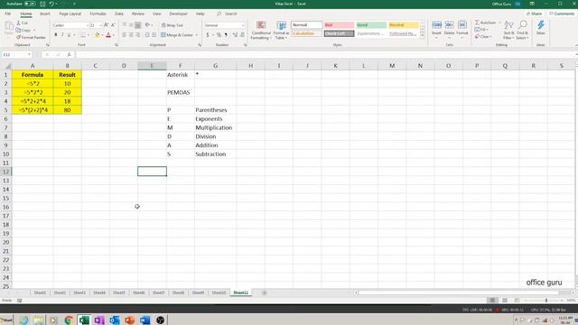Click Increase Font Size icon

tap(107, 25)
